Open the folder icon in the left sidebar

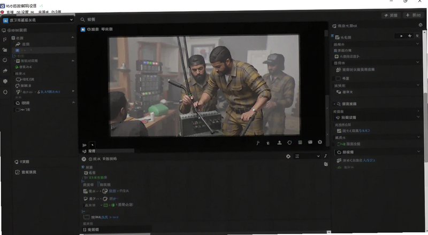point(5,50)
